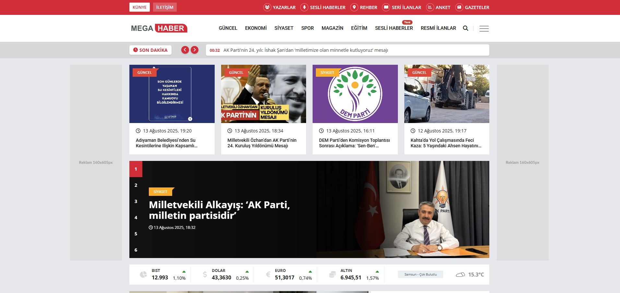This screenshot has height=293, width=620.
Task: Open headline 'Adıyaman Belediyesi'nden Su Kesintilerine'
Action: click(167, 143)
